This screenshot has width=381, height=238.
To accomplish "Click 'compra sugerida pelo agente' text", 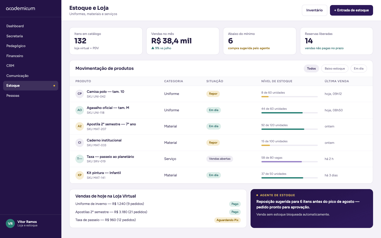I will (x=249, y=48).
